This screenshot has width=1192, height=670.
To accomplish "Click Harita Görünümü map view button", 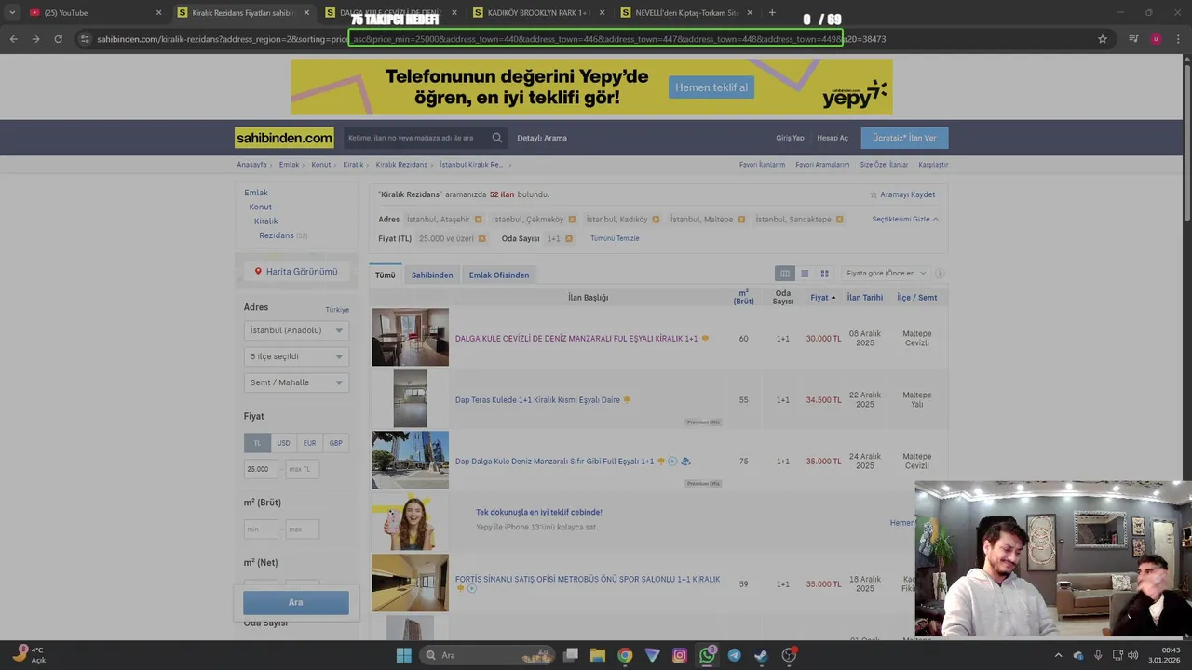I will (x=296, y=272).
